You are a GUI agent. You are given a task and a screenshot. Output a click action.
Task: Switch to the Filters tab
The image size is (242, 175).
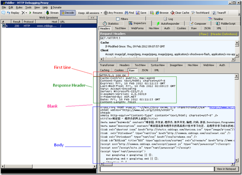tap(122, 19)
